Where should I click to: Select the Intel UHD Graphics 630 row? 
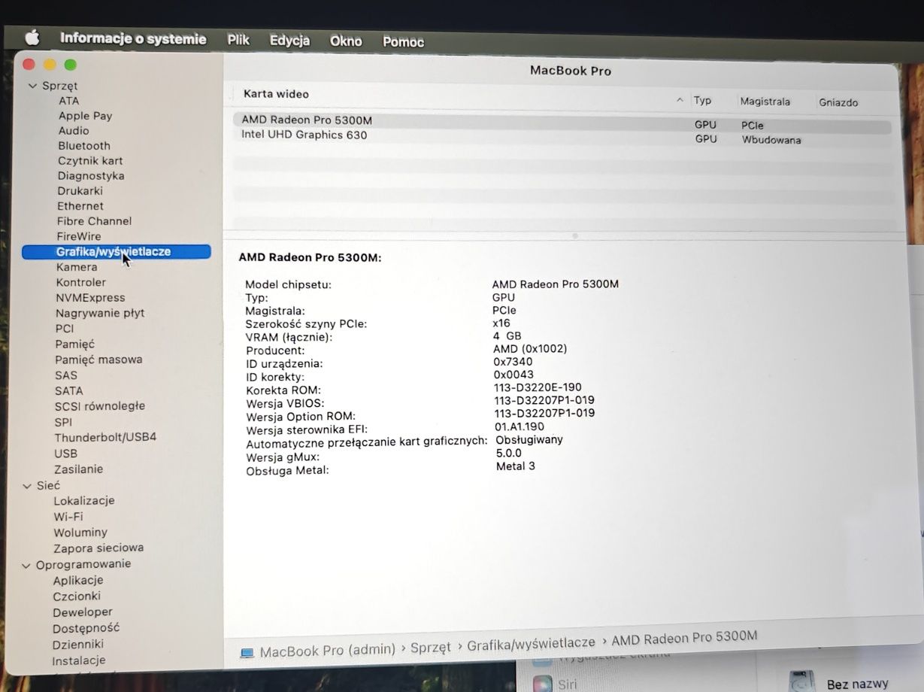tap(562, 137)
